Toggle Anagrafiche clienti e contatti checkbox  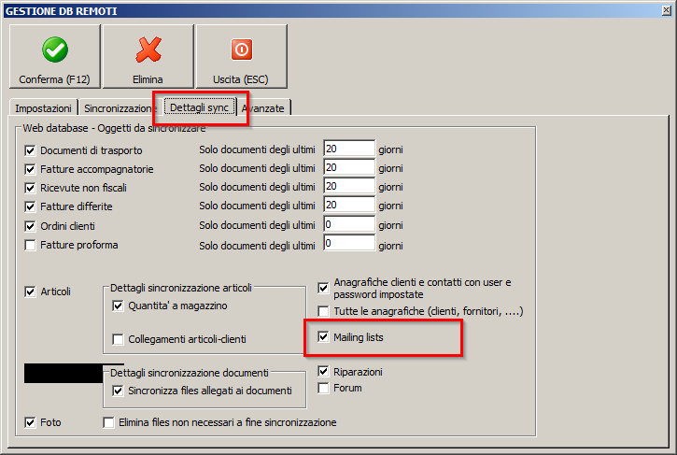[x=323, y=288]
